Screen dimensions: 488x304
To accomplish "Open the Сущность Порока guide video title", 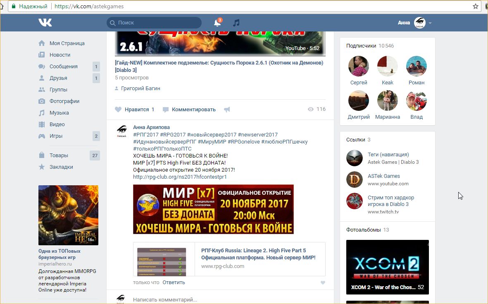I will [x=219, y=66].
